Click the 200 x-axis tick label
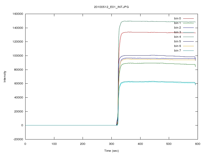Screen dimensions: 204x153 pyautogui.click(x=83, y=144)
